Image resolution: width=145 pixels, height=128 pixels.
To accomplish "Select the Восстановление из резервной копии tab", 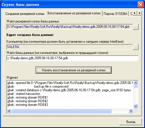I will 74,13.
